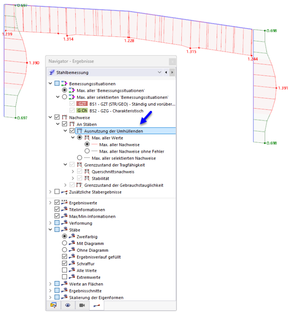Click the Stahlbemessung steel design icon
289x313 pixels.
[52, 72]
